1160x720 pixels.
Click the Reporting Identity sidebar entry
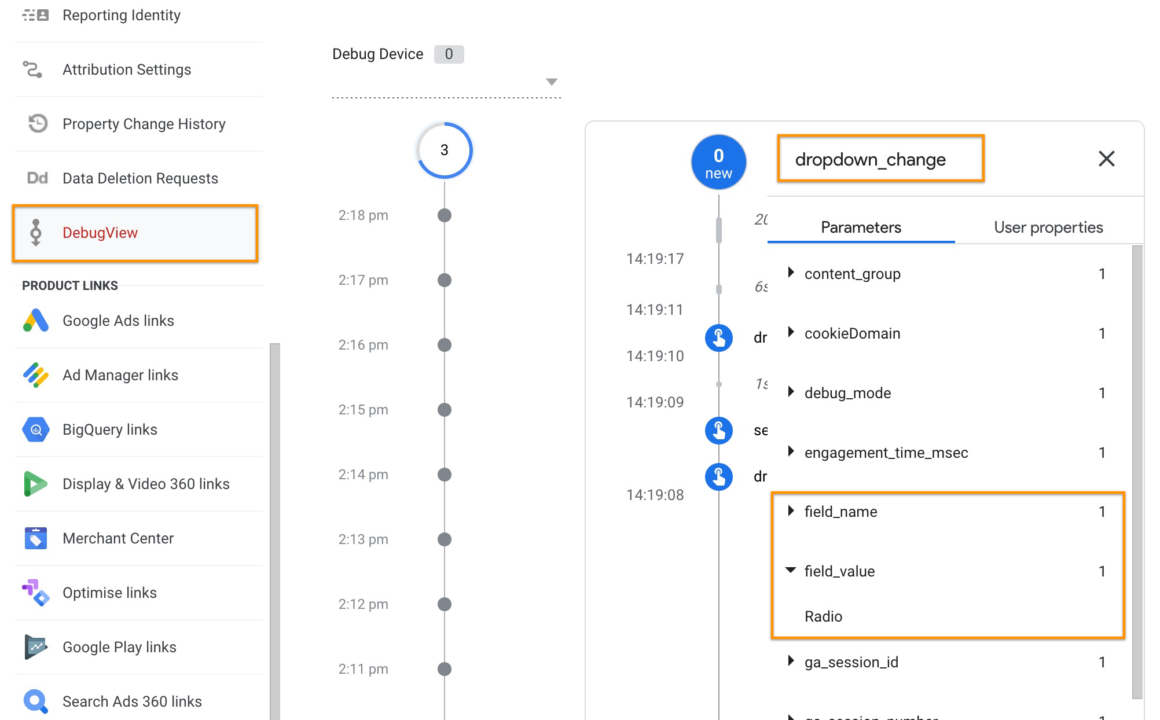tap(121, 15)
